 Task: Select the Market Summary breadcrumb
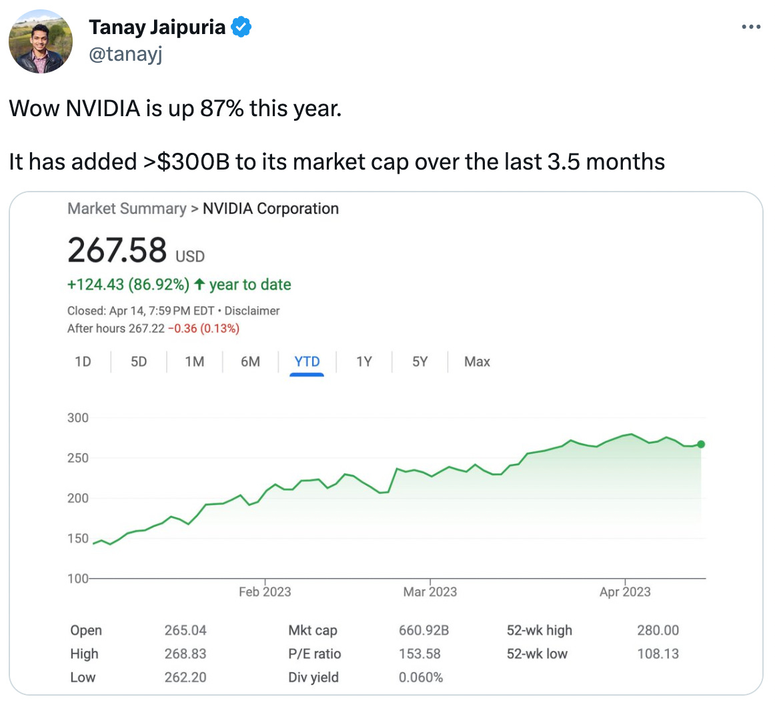(x=126, y=208)
